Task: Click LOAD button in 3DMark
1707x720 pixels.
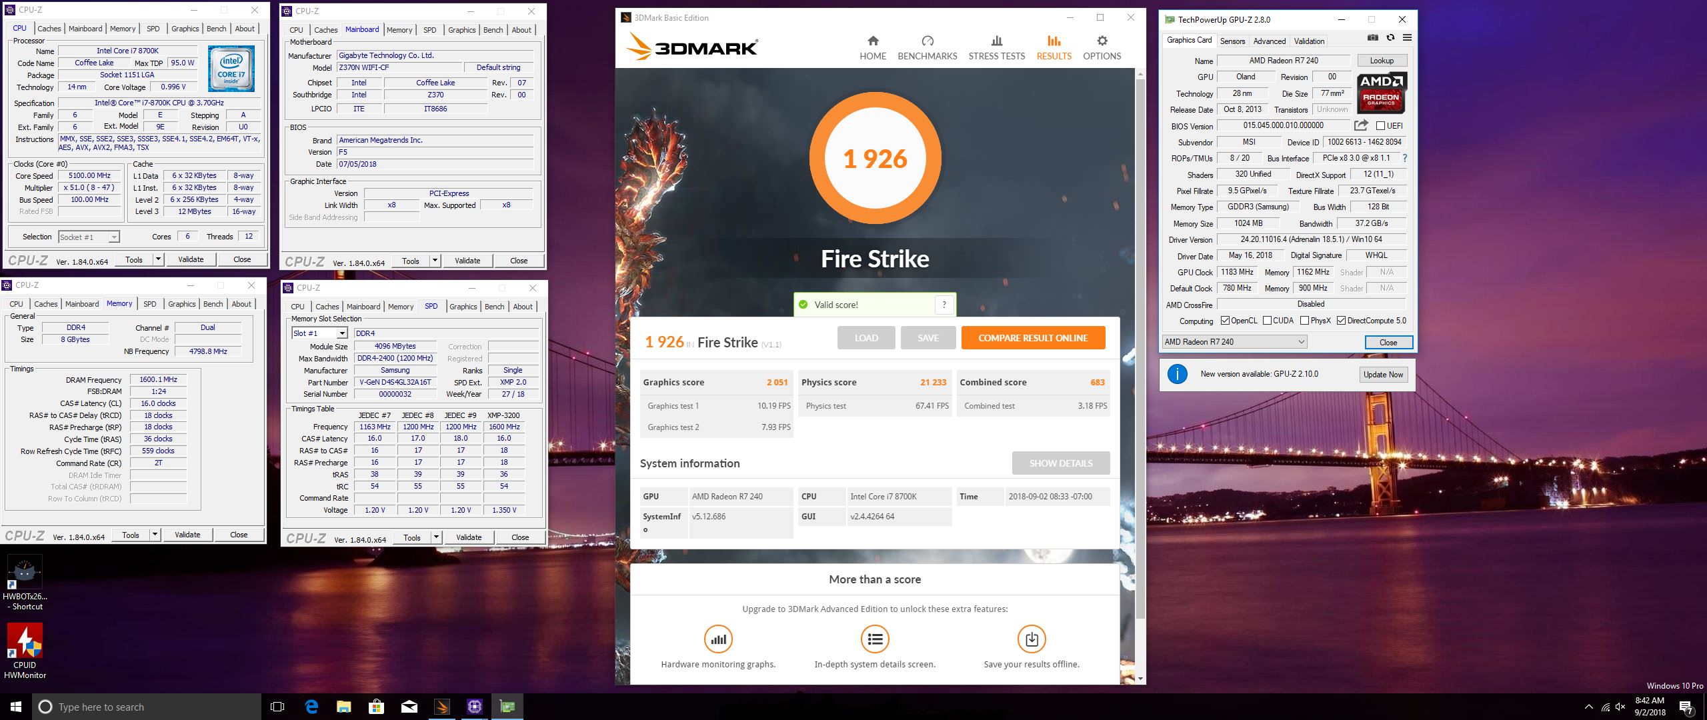Action: point(866,338)
